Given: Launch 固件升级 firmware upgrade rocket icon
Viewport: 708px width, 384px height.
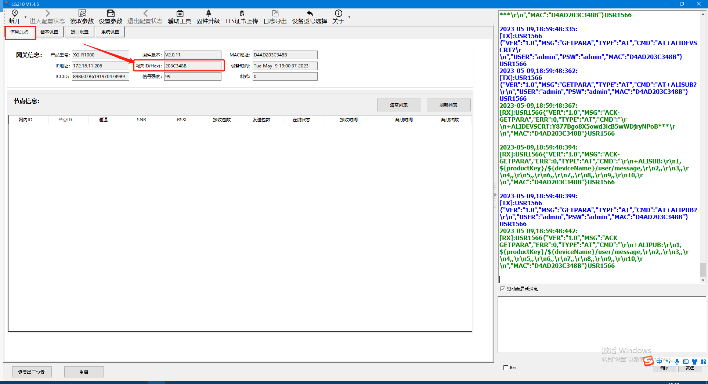Looking at the screenshot, I should point(208,14).
